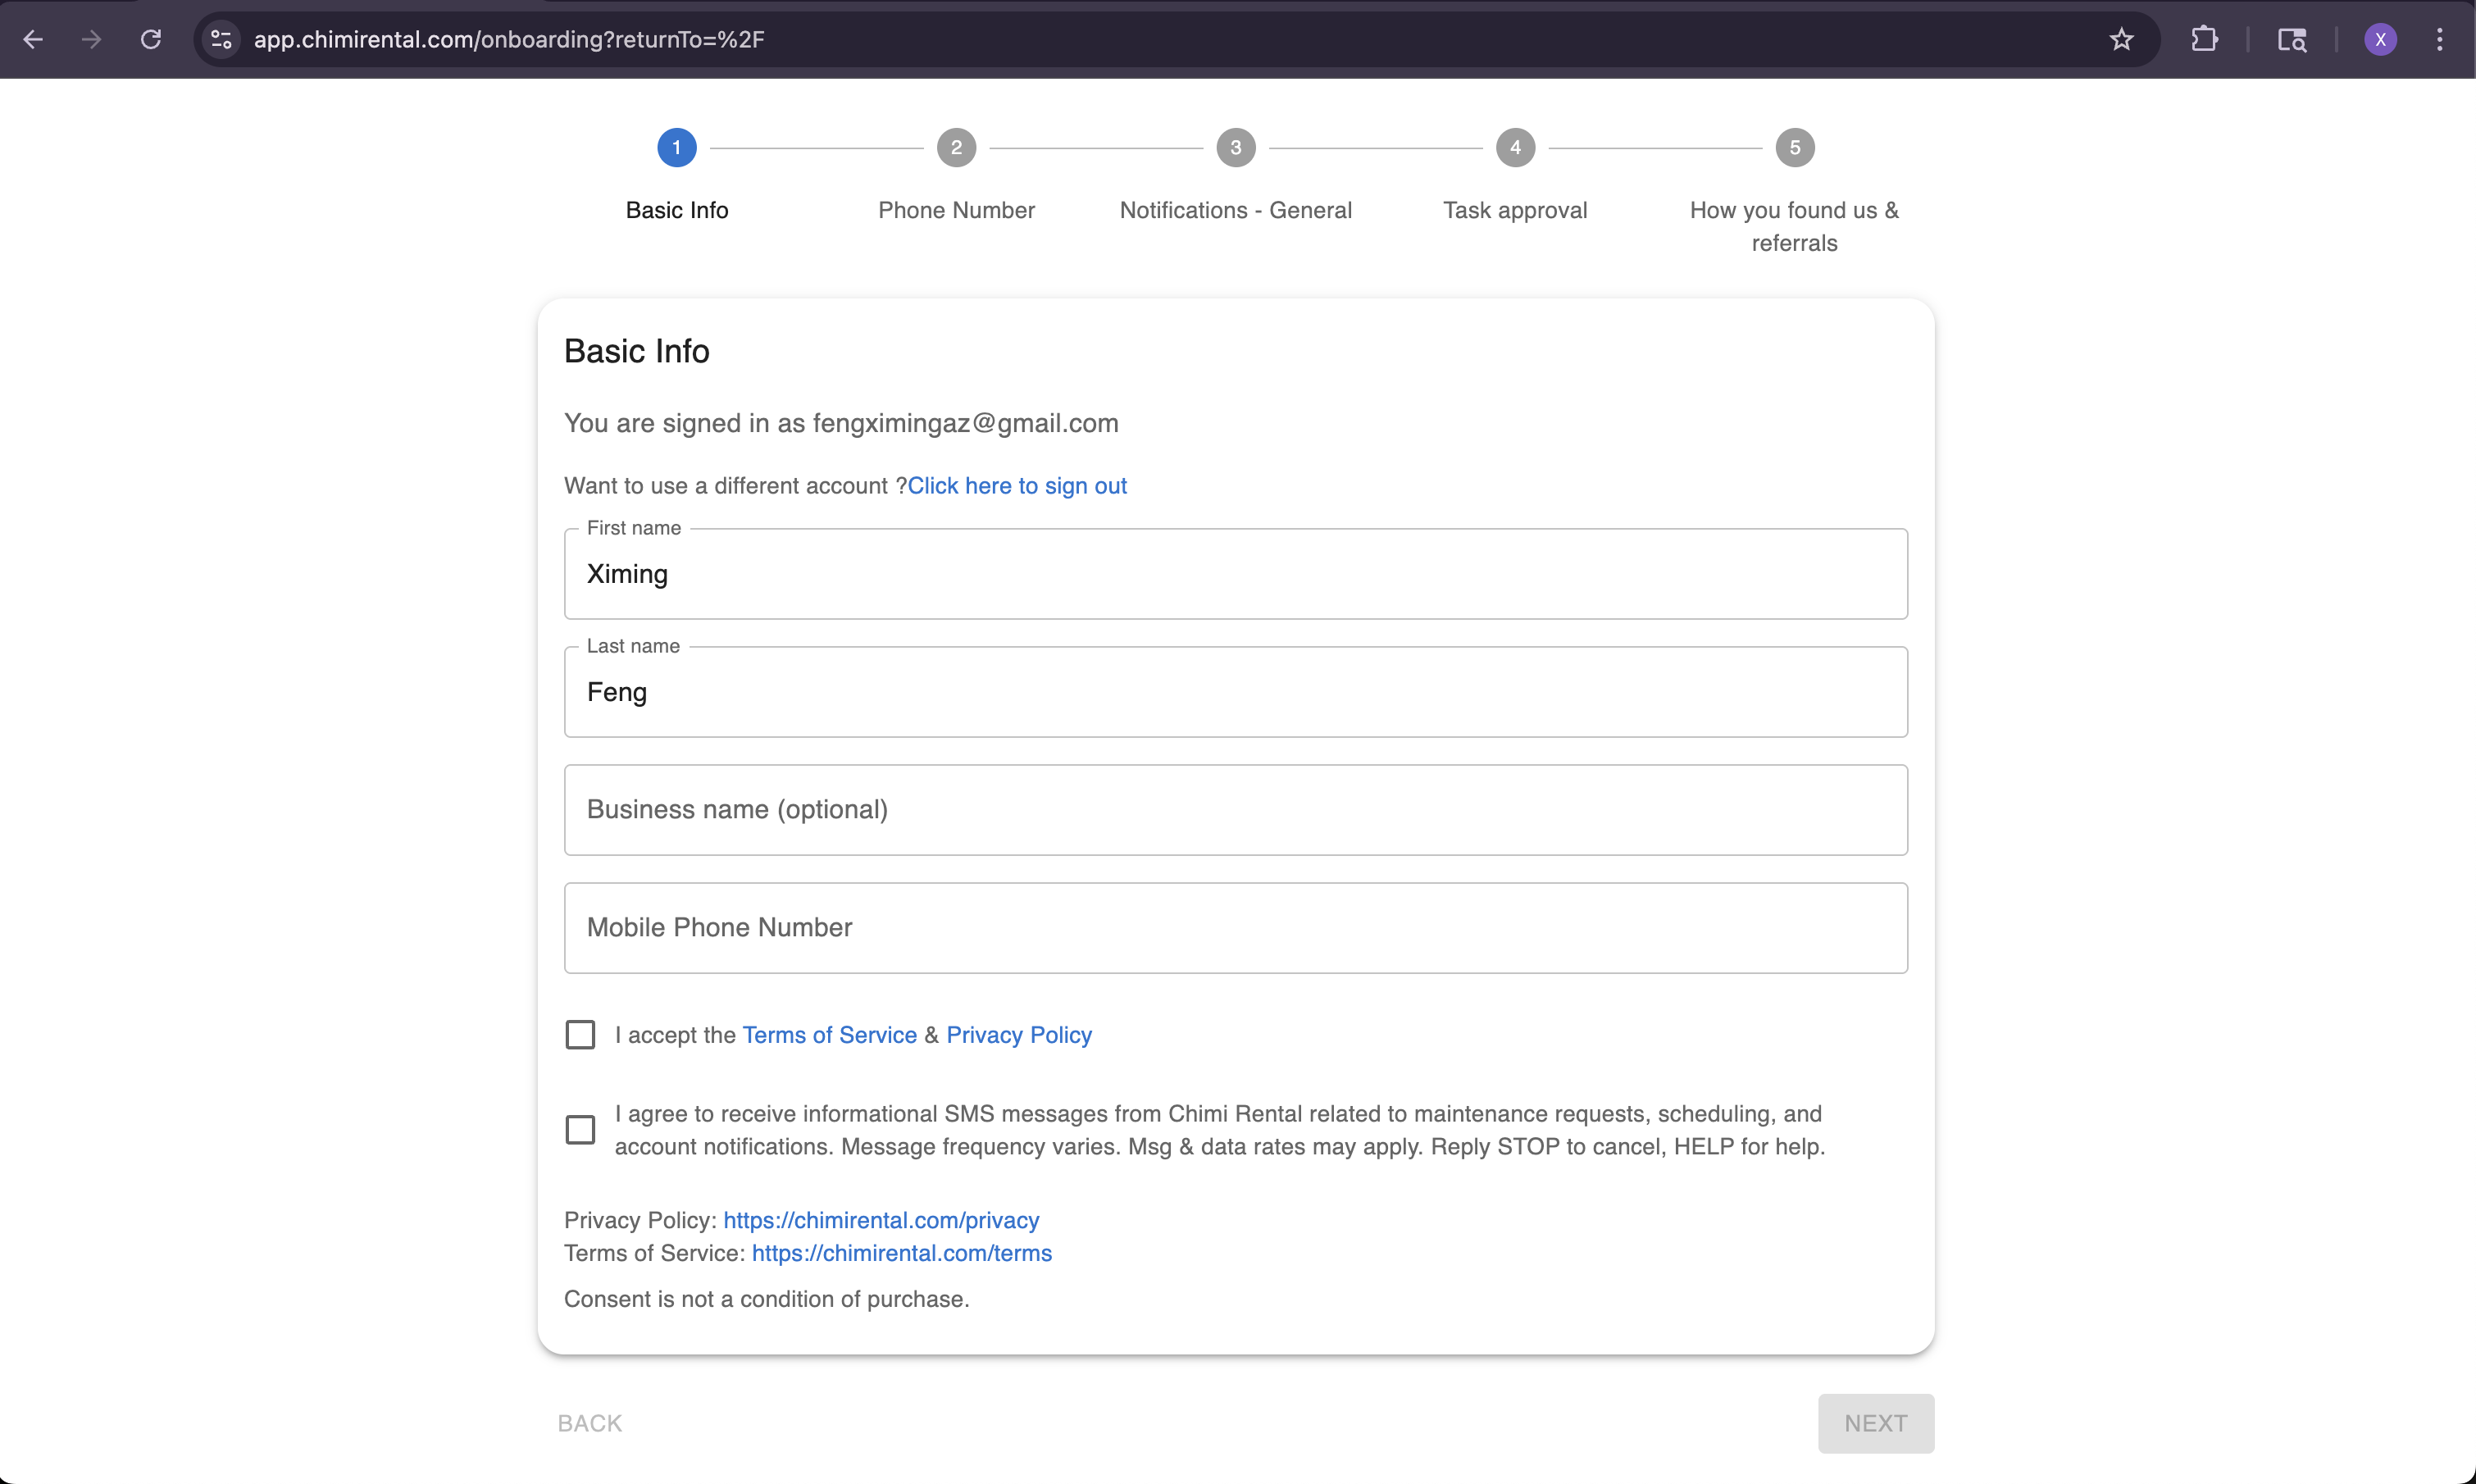Image resolution: width=2476 pixels, height=1484 pixels.
Task: Open the purple X profile avatar
Action: (x=2380, y=39)
